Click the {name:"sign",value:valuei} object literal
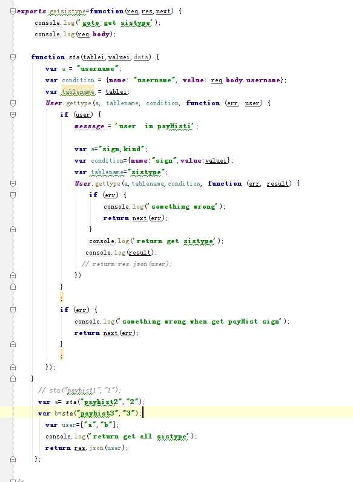This screenshot has height=482, width=353. click(x=179, y=160)
